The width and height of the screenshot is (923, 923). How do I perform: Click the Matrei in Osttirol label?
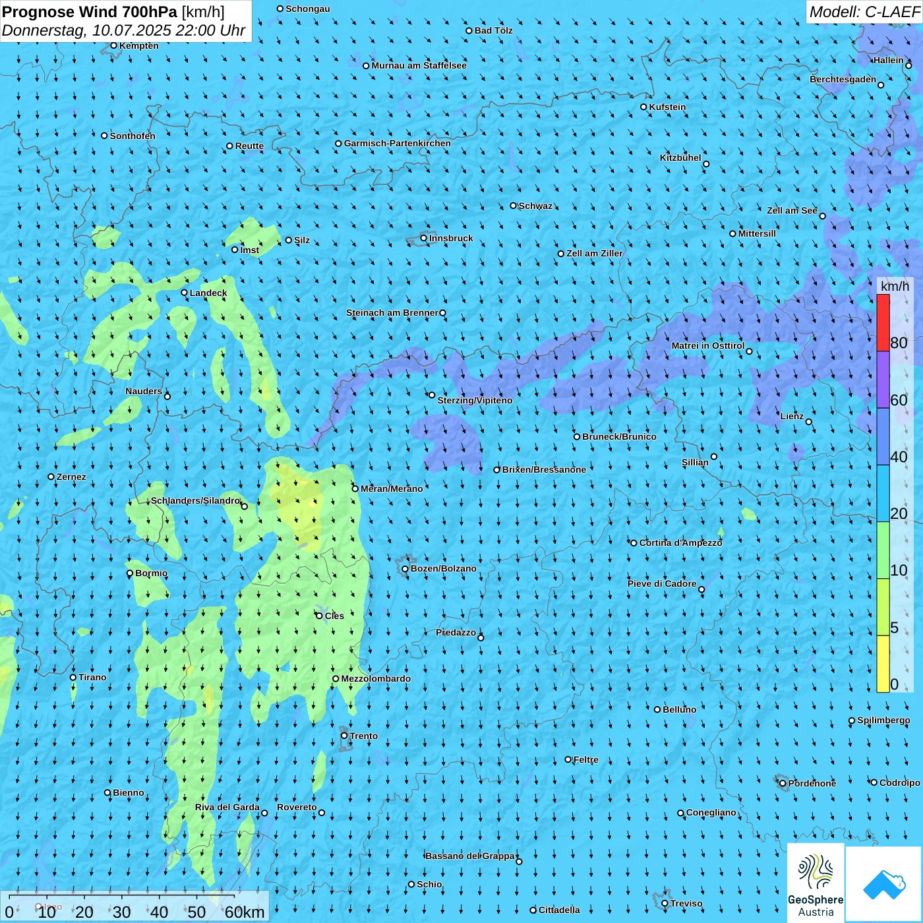708,345
